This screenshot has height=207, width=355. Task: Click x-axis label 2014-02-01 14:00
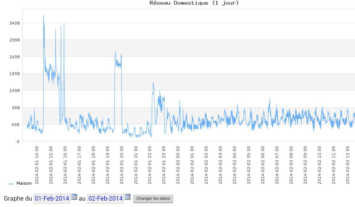pos(37,165)
